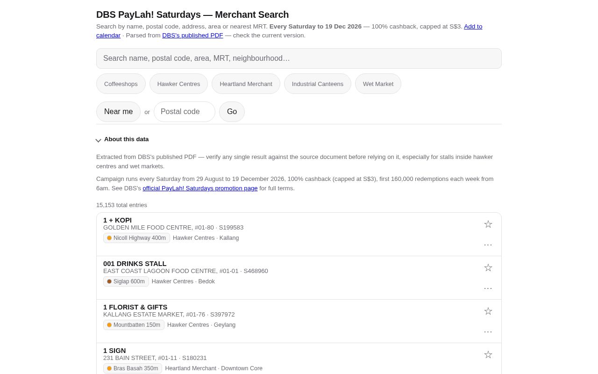Viewport: 598px width, 374px height.
Task: Toggle the Heartland Merchant filter
Action: tap(246, 84)
